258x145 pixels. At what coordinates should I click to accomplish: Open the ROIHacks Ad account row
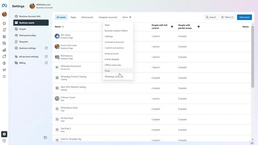click(152, 67)
